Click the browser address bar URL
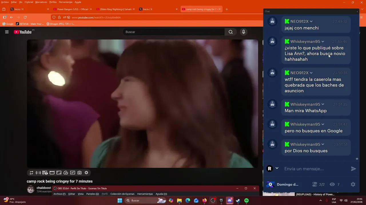This screenshot has width=366, height=205. 96,17
